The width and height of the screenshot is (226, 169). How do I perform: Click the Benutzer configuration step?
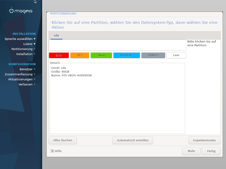pyautogui.click(x=26, y=69)
